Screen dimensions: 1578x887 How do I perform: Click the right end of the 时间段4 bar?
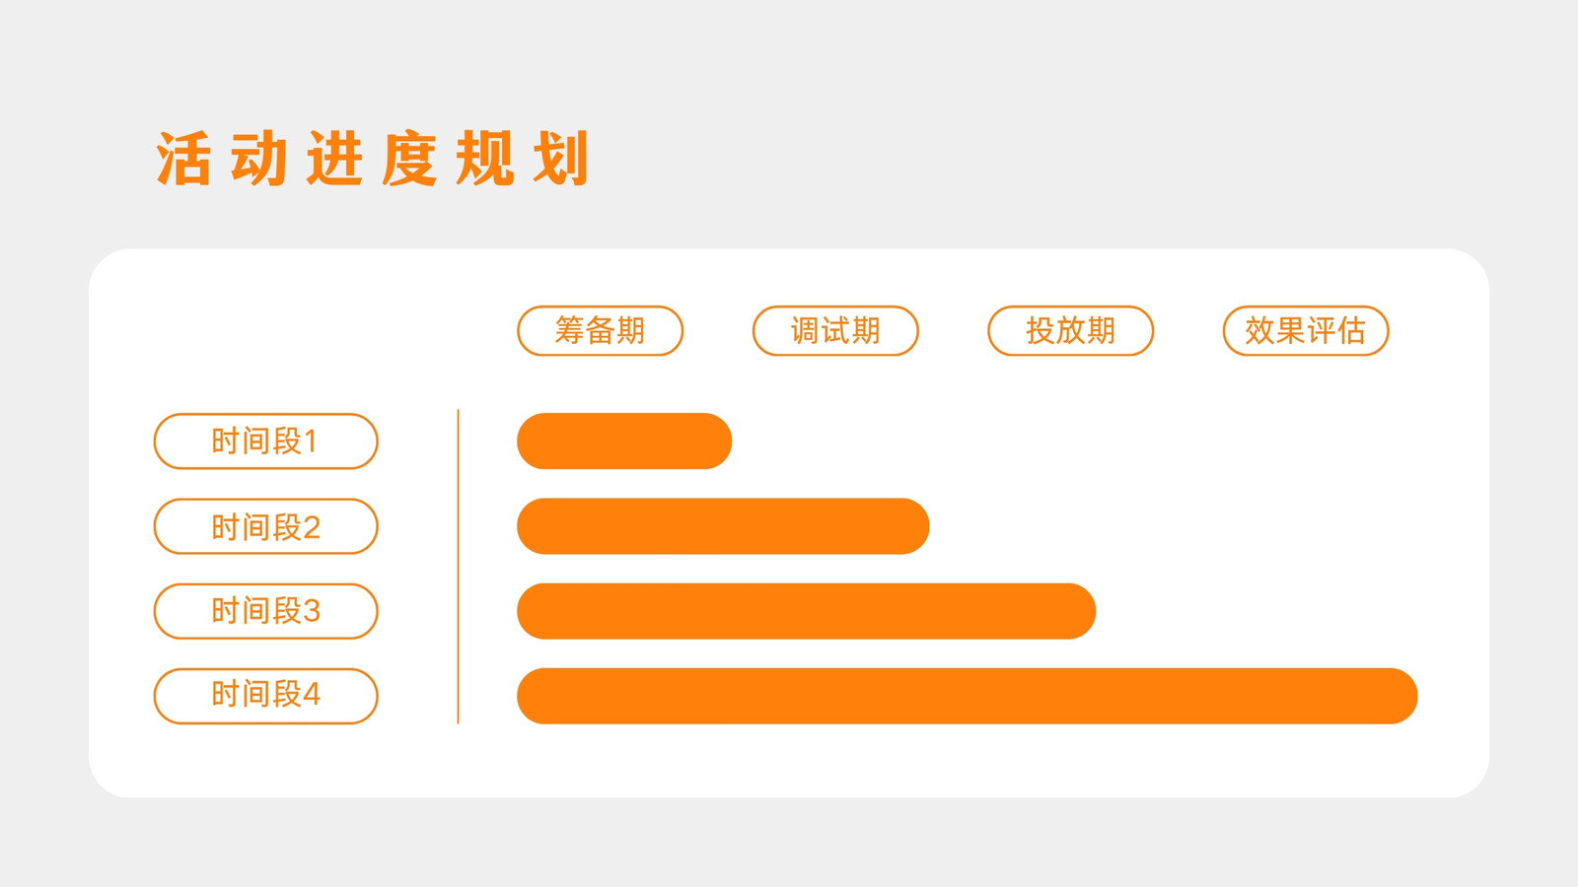(x=1402, y=696)
